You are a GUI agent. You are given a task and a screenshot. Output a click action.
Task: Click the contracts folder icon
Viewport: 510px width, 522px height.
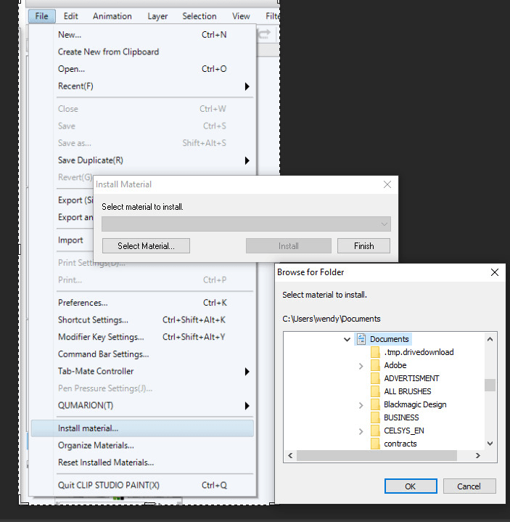tap(375, 444)
